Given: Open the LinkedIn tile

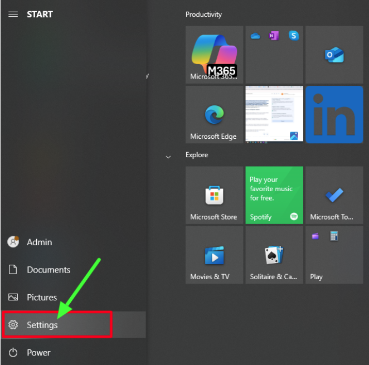Looking at the screenshot, I should [334, 115].
